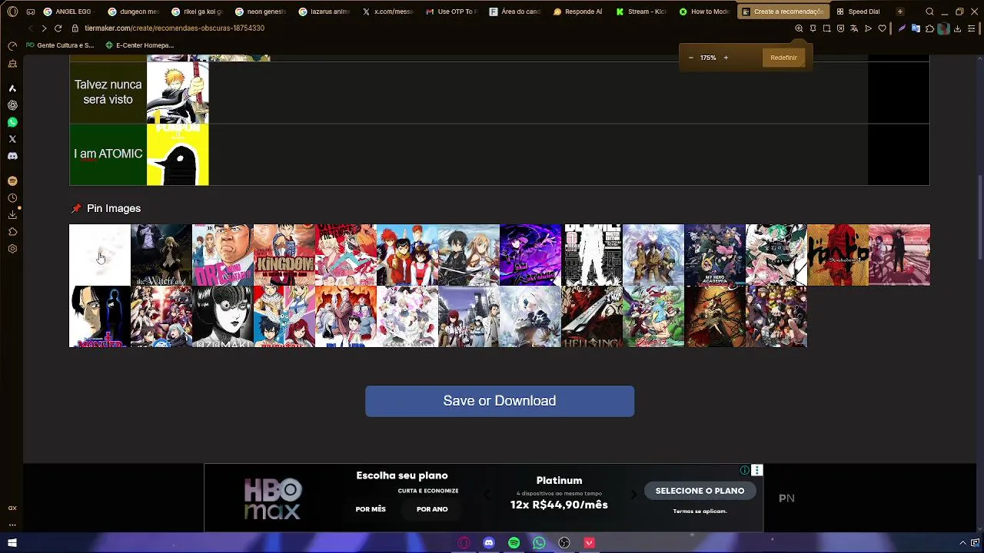The height and width of the screenshot is (553, 984).
Task: Open the E-Center Homepage bookmark
Action: [139, 45]
